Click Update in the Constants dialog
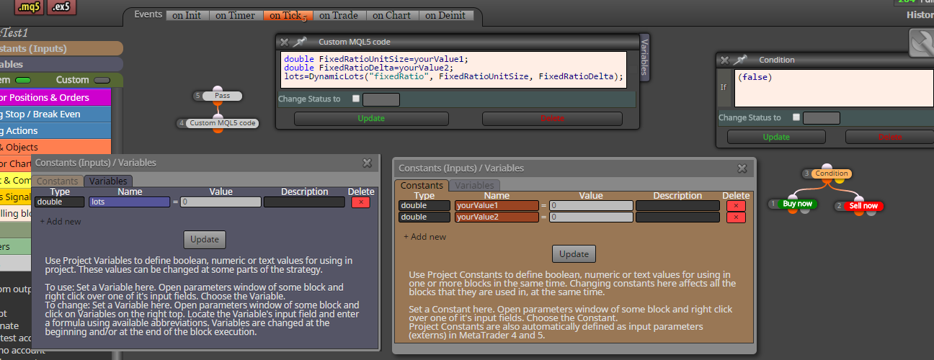The width and height of the screenshot is (934, 360). 574,253
